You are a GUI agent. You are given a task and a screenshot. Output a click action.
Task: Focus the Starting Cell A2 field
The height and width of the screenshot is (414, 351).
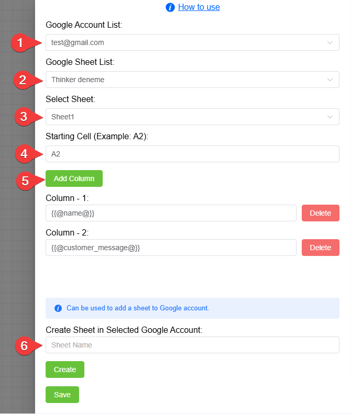192,154
